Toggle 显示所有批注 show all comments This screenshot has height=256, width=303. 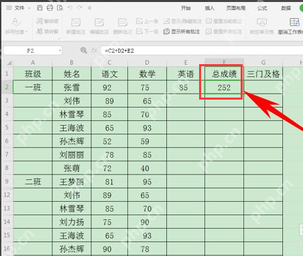pyautogui.click(x=182, y=31)
